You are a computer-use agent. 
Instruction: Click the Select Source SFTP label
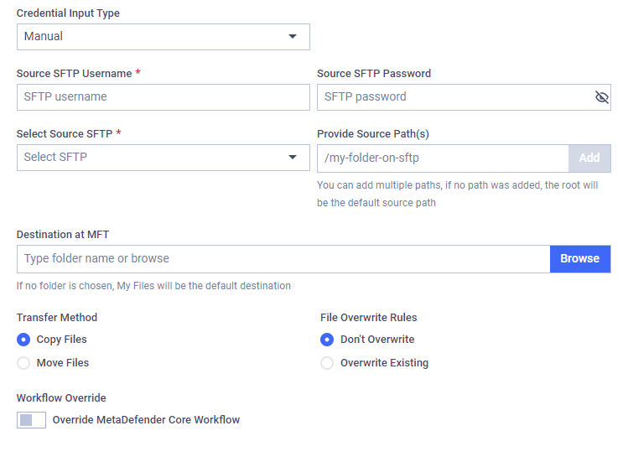click(65, 133)
